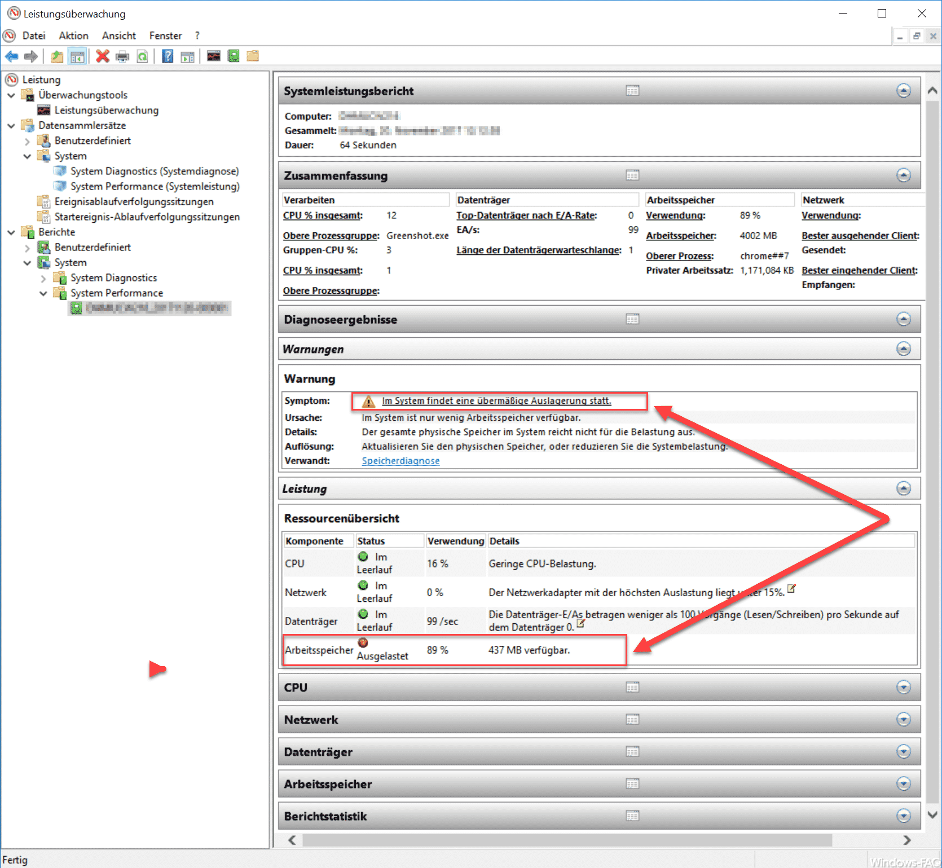Select Leistungsüberwachung tree item
942x868 pixels.
pos(106,111)
